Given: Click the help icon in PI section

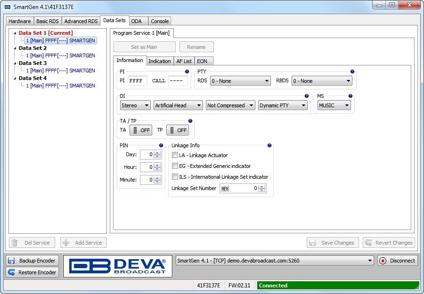Looking at the screenshot, I should (187, 72).
